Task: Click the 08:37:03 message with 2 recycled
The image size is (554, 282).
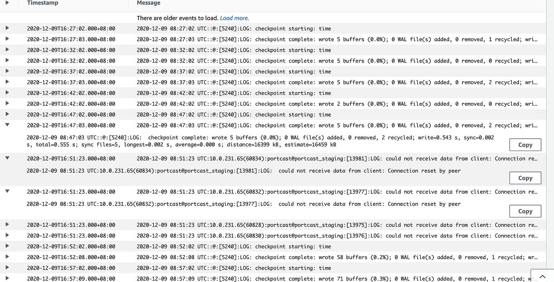Action: (x=337, y=83)
